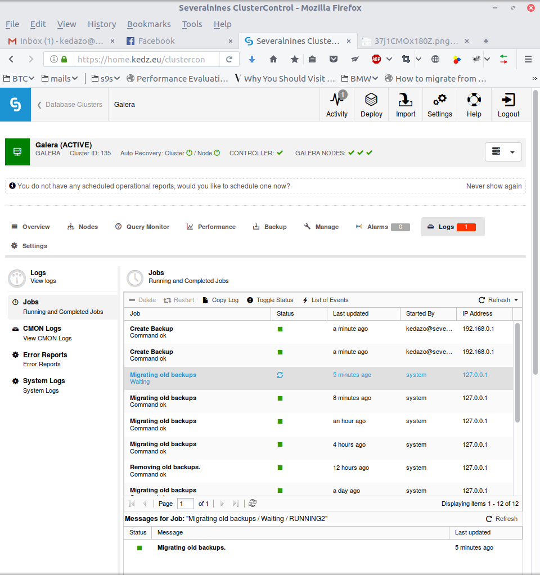The height and width of the screenshot is (575, 540).
Task: Toggle Node auto recovery power icon
Action: tap(217, 153)
